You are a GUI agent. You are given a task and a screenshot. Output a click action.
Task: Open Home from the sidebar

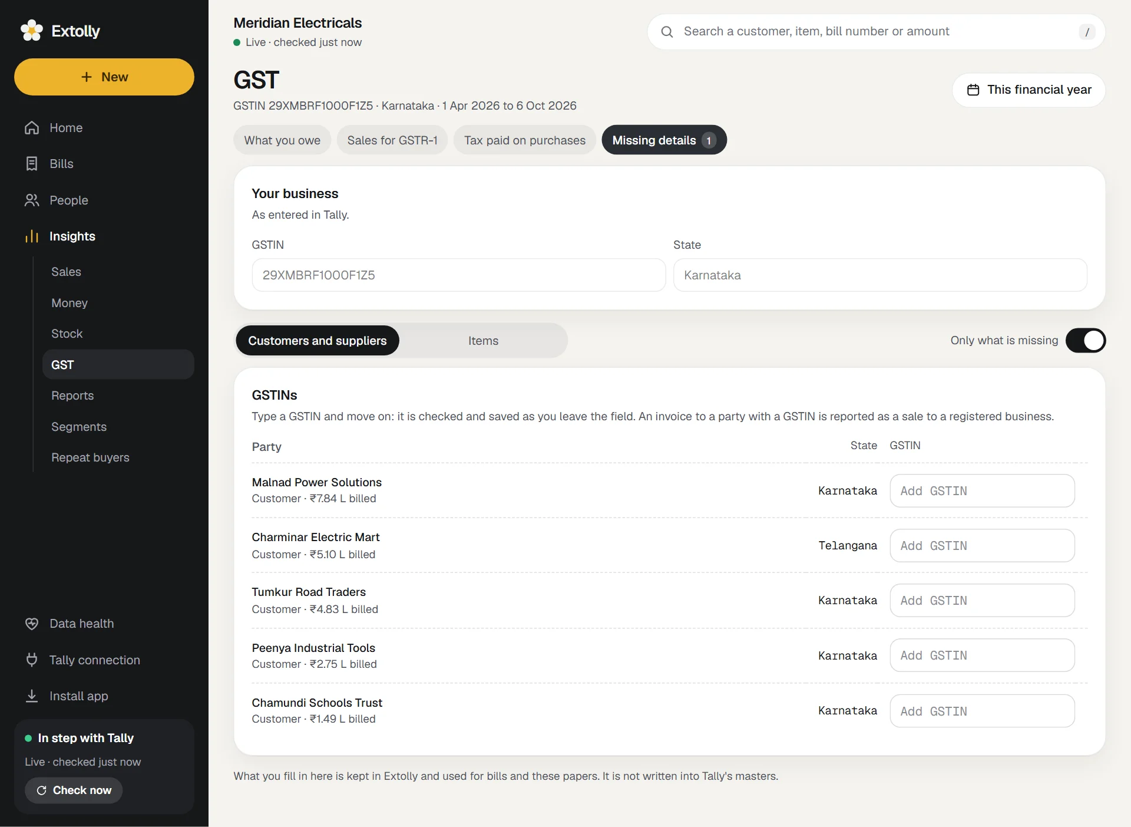(x=104, y=128)
